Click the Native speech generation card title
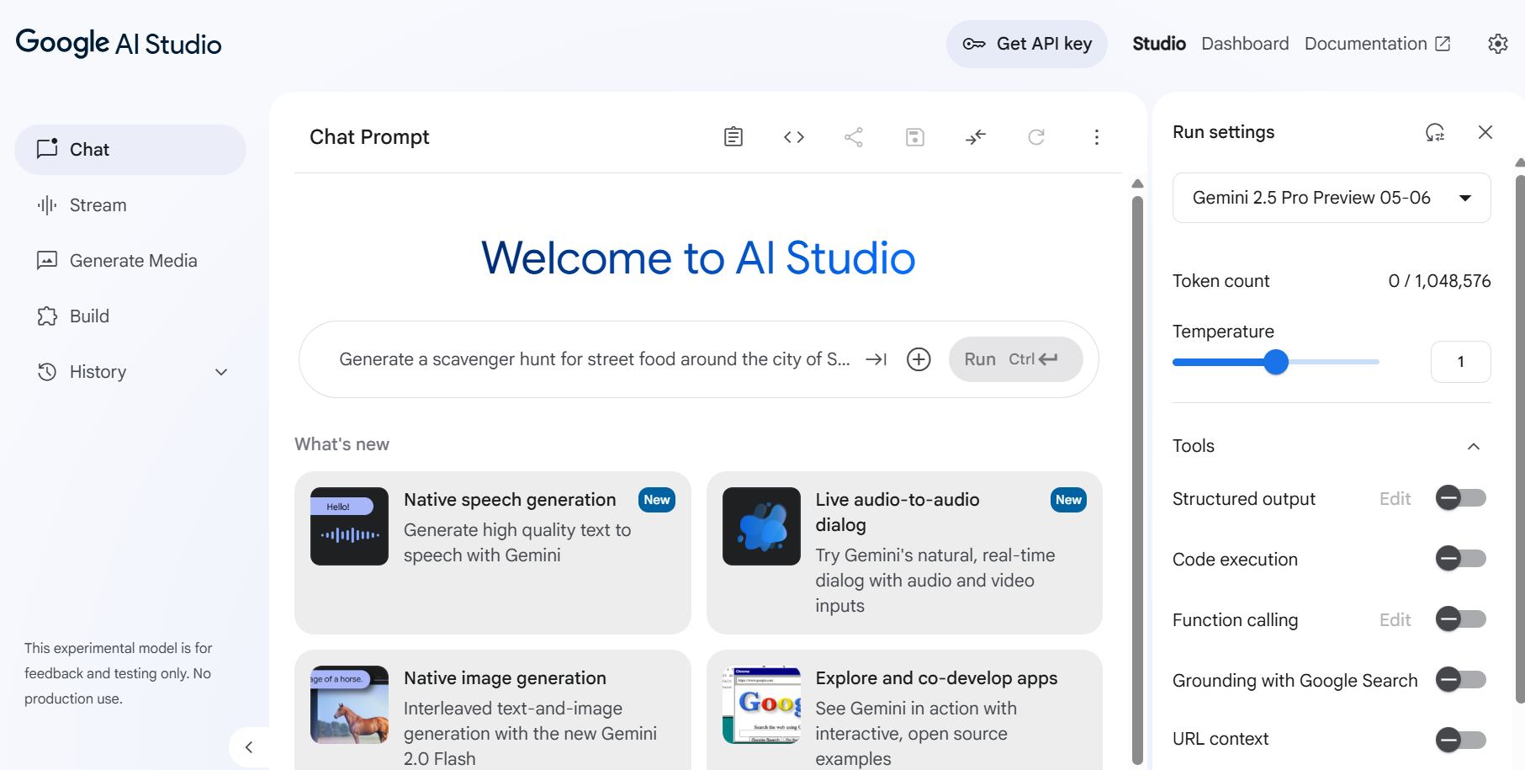 click(x=510, y=500)
